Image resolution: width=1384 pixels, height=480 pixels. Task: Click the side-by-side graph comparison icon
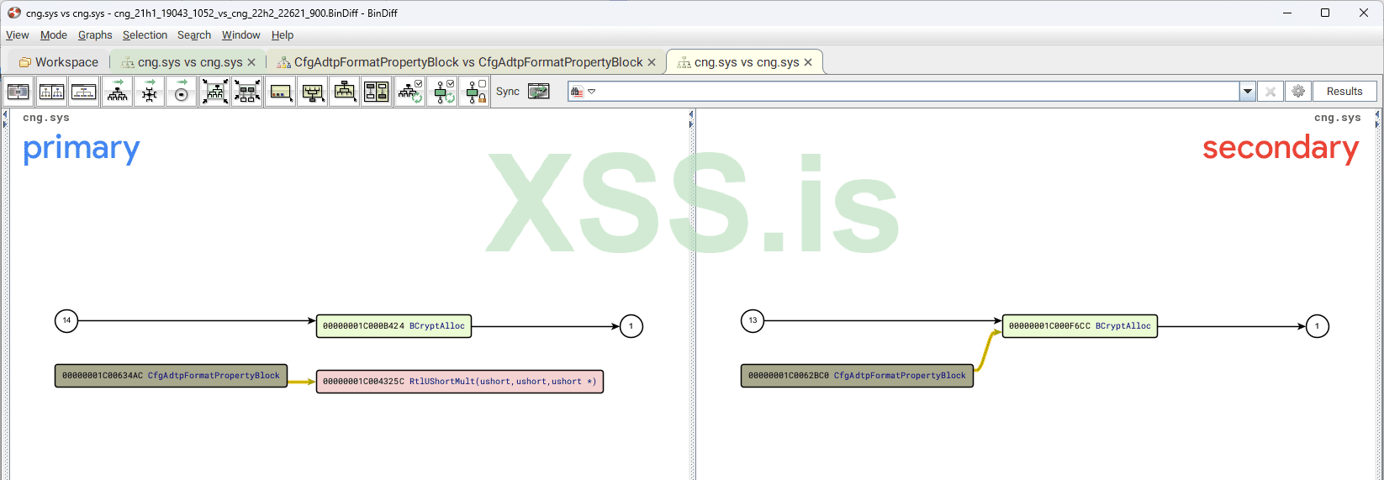[x=377, y=92]
